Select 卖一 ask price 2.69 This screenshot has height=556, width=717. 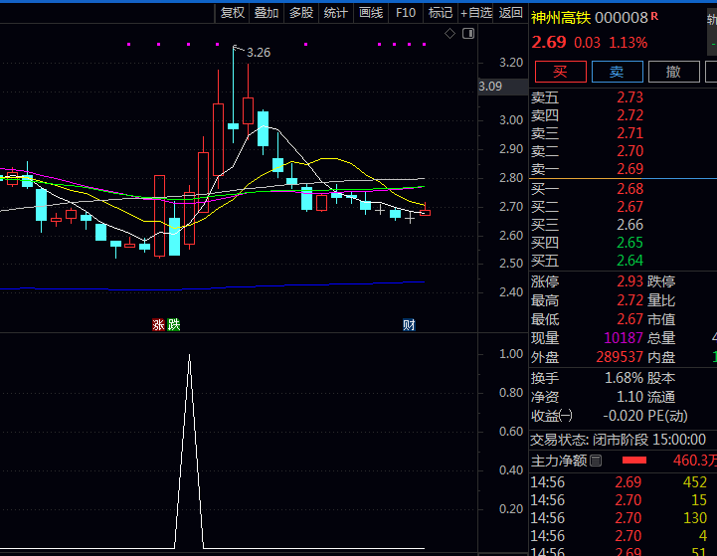click(629, 169)
